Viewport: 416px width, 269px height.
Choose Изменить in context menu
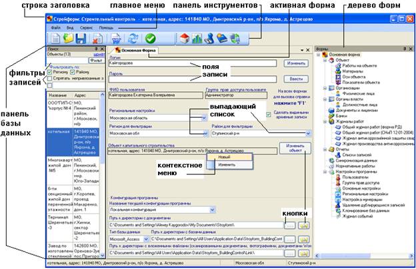(x=229, y=165)
